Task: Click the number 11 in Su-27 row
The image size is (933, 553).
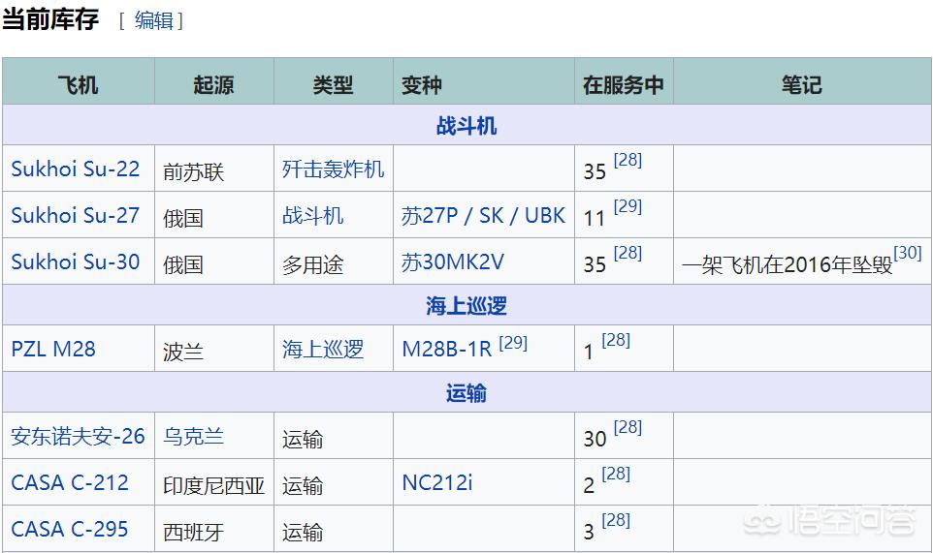Action: tap(594, 219)
